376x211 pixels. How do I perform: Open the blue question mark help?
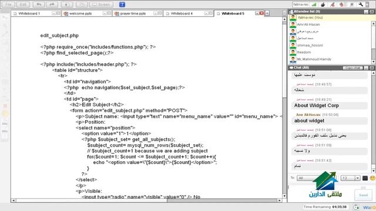(122, 4)
